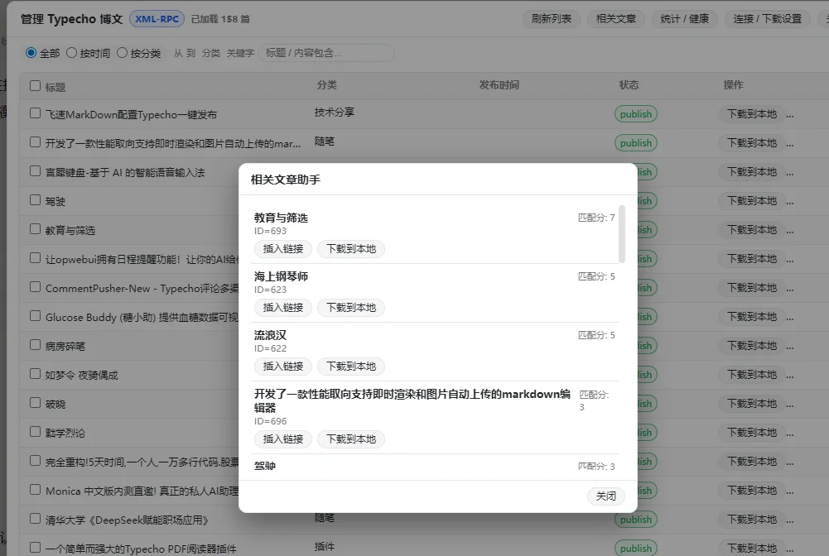Insert link for 流浪汉 article
The height and width of the screenshot is (556, 829).
pyautogui.click(x=282, y=367)
